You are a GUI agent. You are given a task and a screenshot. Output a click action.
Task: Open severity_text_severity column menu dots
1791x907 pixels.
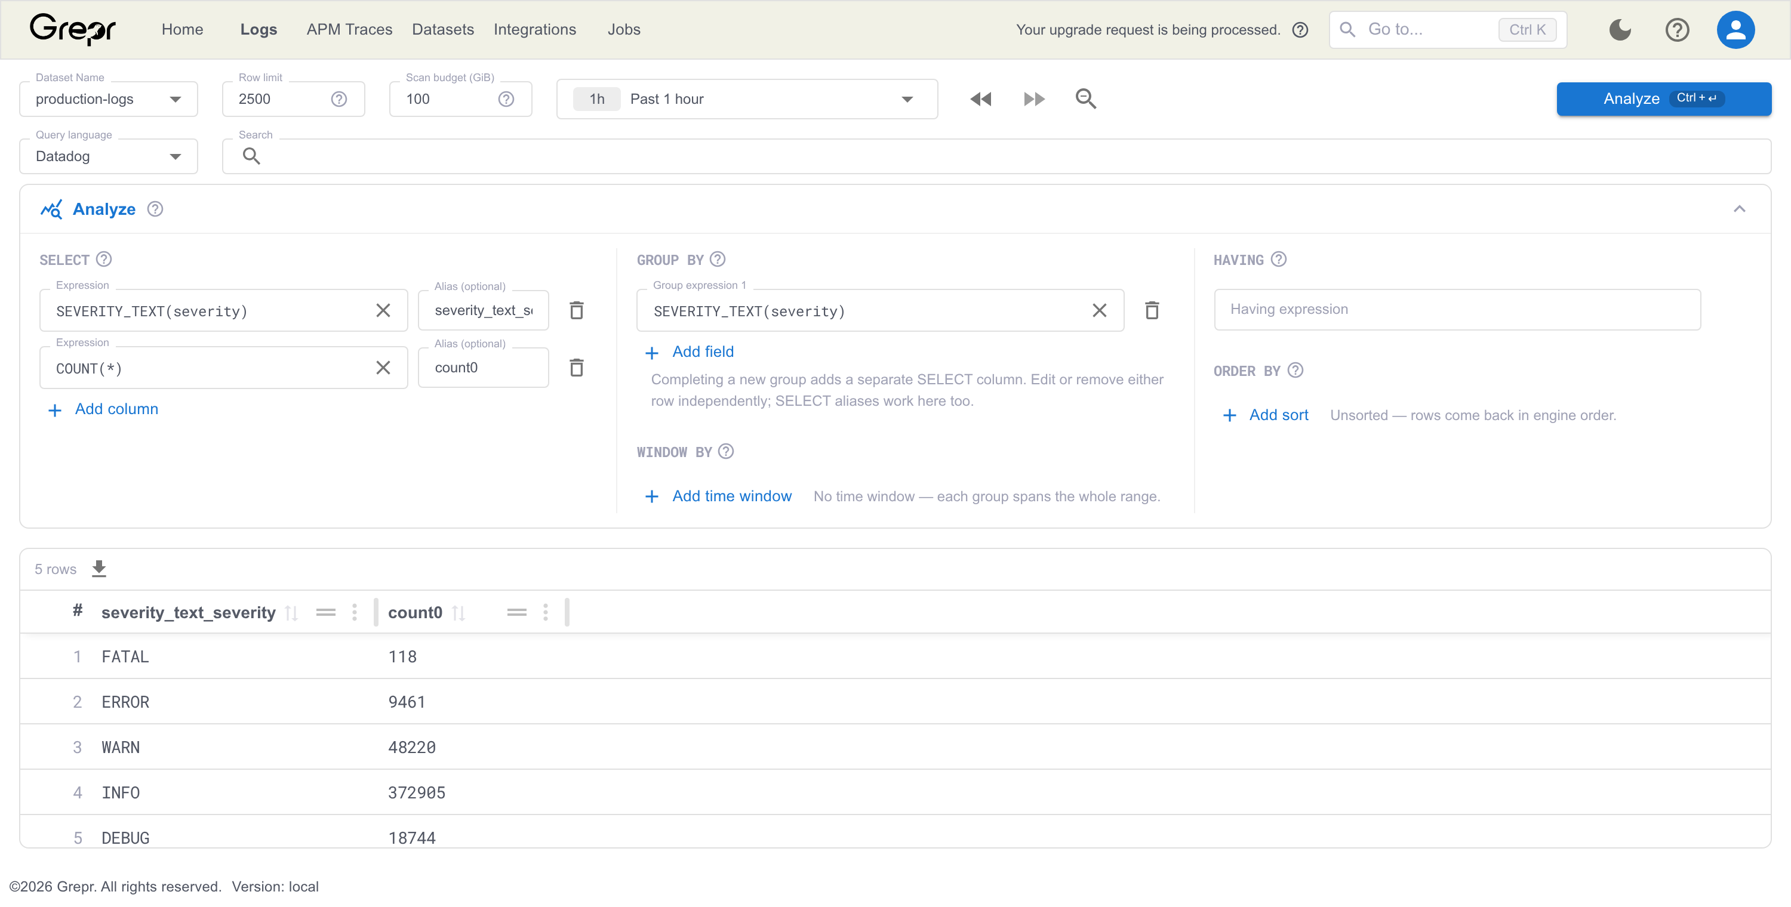pyautogui.click(x=355, y=612)
